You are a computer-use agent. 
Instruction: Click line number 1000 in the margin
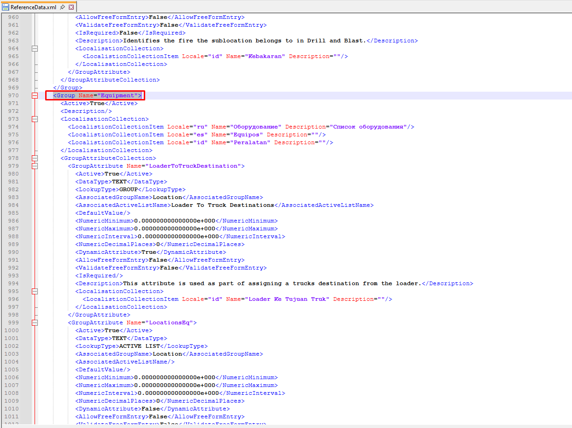click(x=12, y=330)
